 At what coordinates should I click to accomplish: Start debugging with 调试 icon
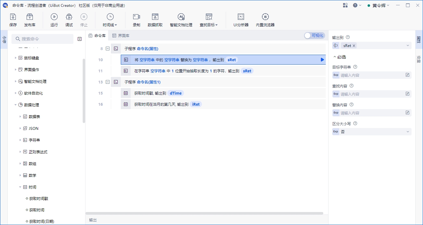point(69,20)
